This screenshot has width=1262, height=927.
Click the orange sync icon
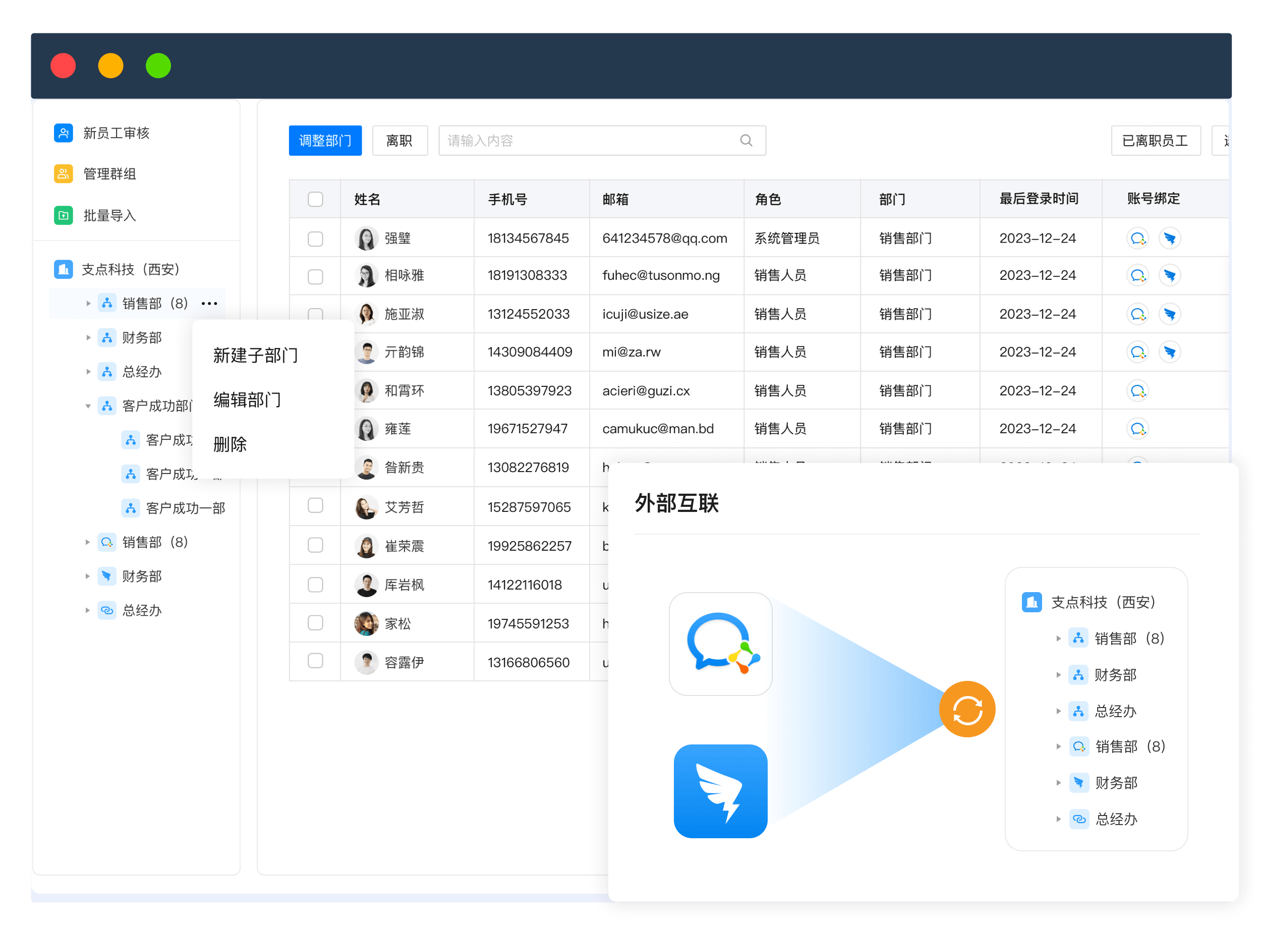click(967, 709)
